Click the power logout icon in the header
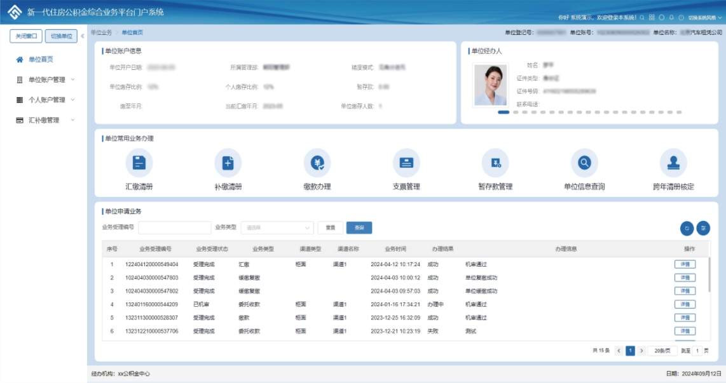The image size is (726, 383). 681,18
